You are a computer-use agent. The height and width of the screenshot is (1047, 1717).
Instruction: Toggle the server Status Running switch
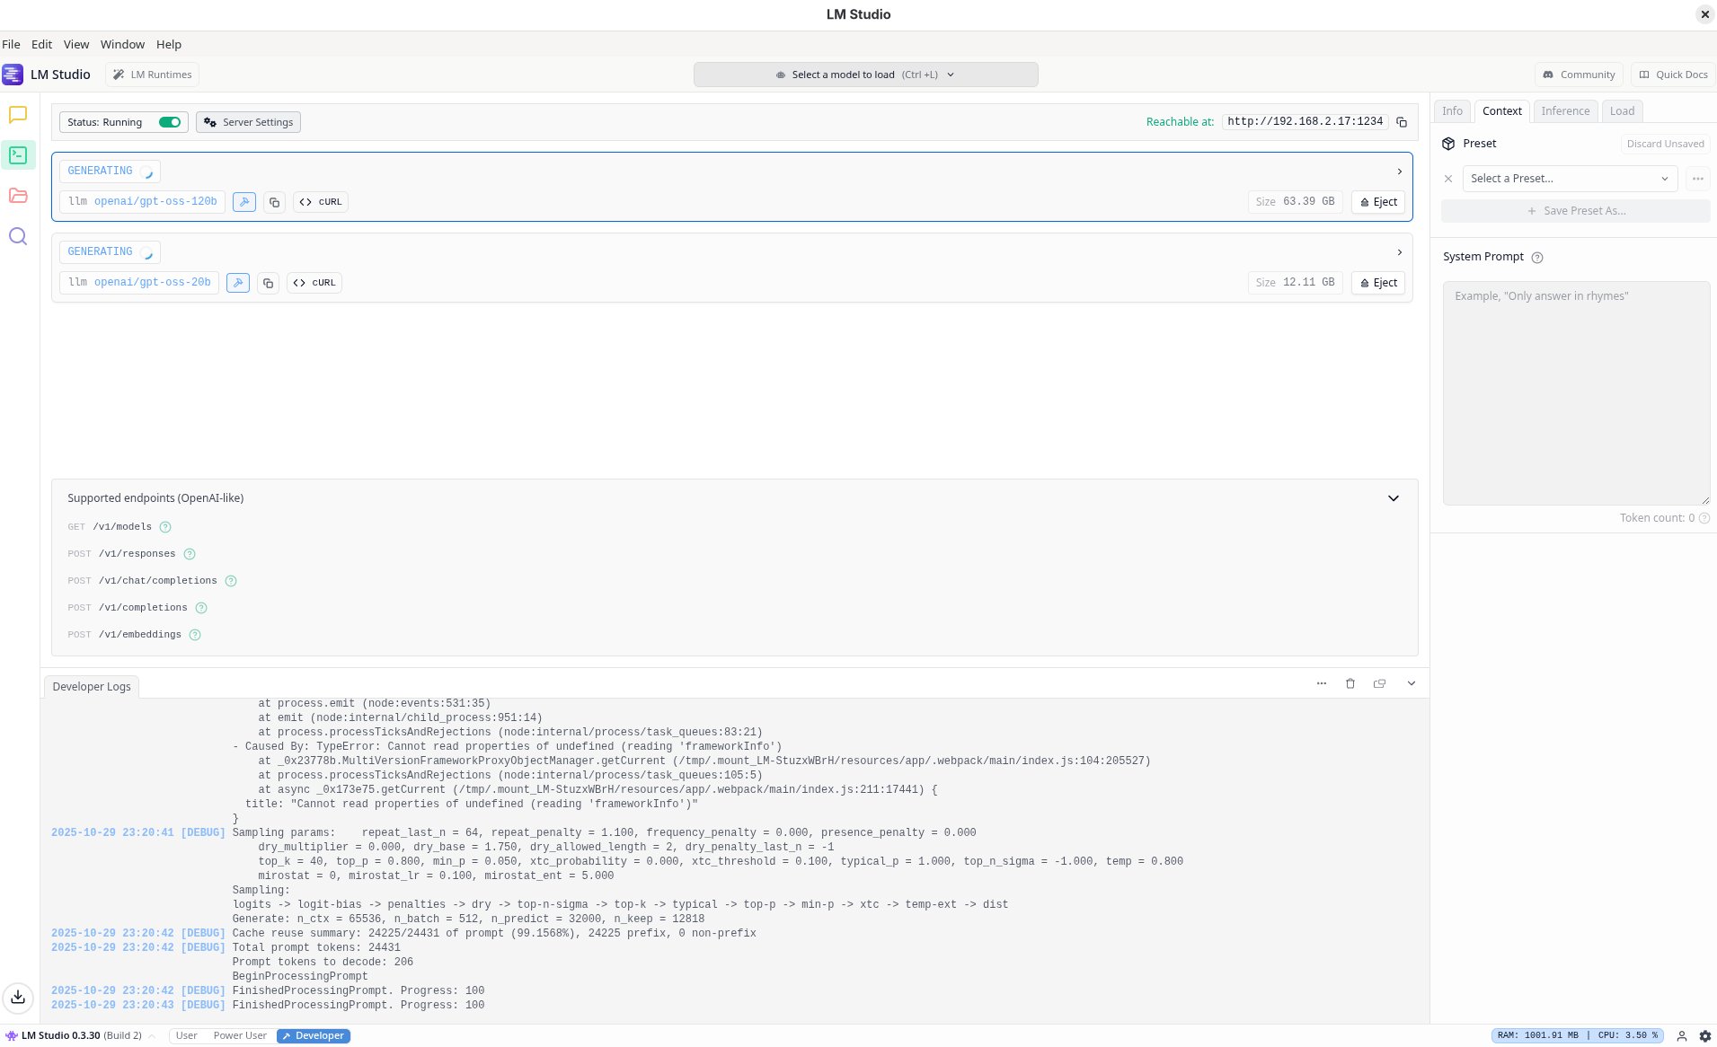click(x=170, y=122)
